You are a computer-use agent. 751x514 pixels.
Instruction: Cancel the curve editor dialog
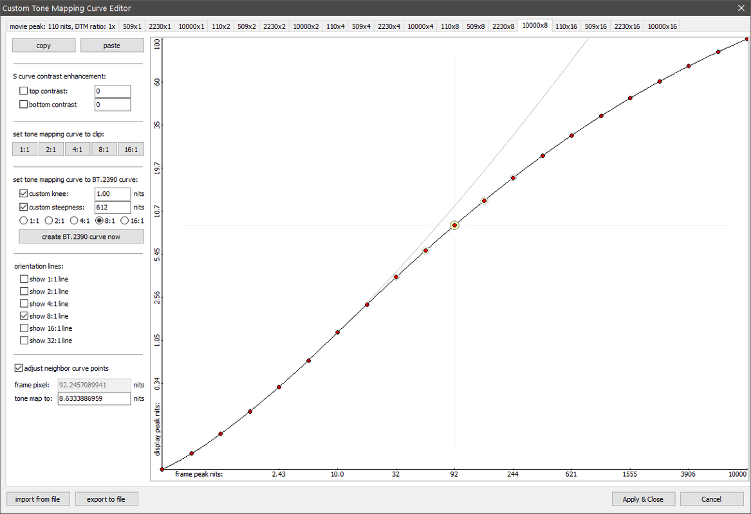[711, 499]
